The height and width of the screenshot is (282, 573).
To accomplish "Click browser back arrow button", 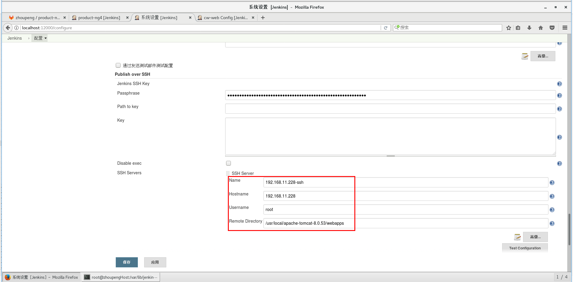I will coord(8,28).
